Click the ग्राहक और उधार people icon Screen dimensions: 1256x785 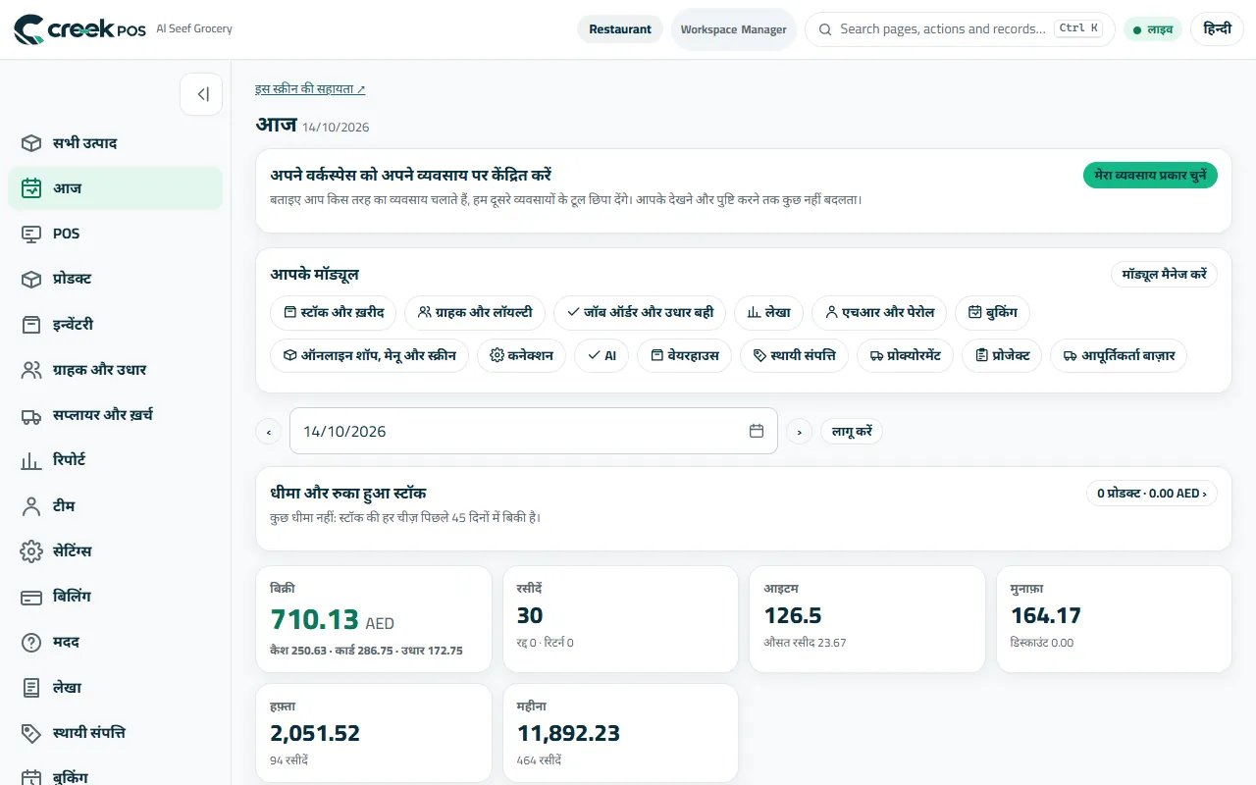pos(31,370)
